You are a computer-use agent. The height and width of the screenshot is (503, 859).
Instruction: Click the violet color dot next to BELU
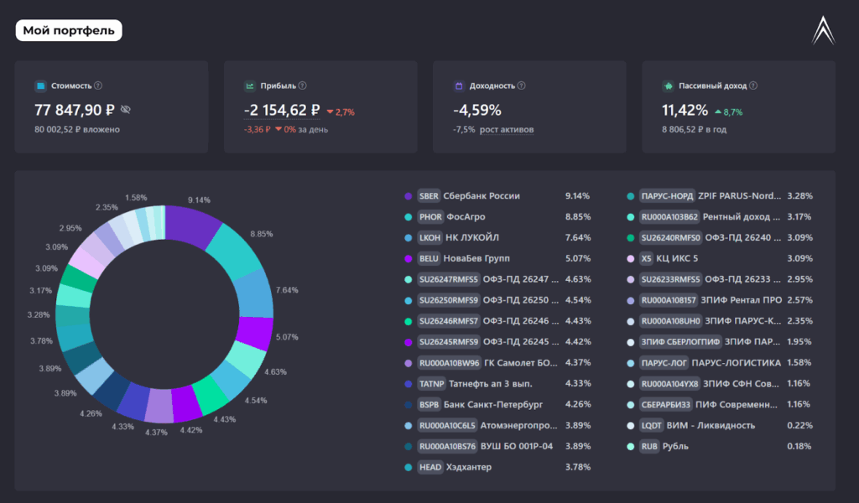click(409, 258)
